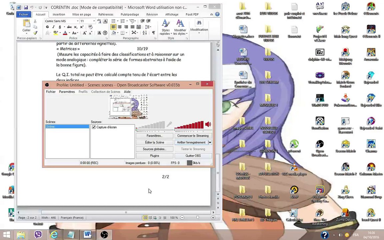Open Viber from the taskbar
Image resolution: width=384 pixels, height=240 pixels.
pyautogui.click(x=38, y=235)
